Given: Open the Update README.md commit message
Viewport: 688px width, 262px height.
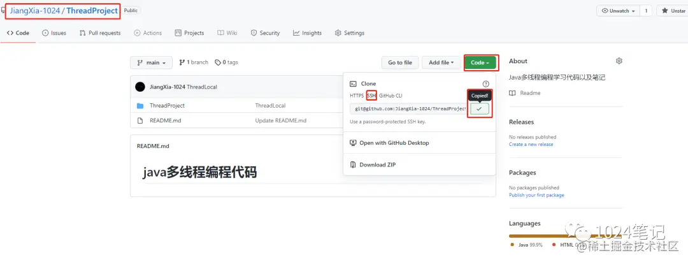Looking at the screenshot, I should [x=281, y=120].
